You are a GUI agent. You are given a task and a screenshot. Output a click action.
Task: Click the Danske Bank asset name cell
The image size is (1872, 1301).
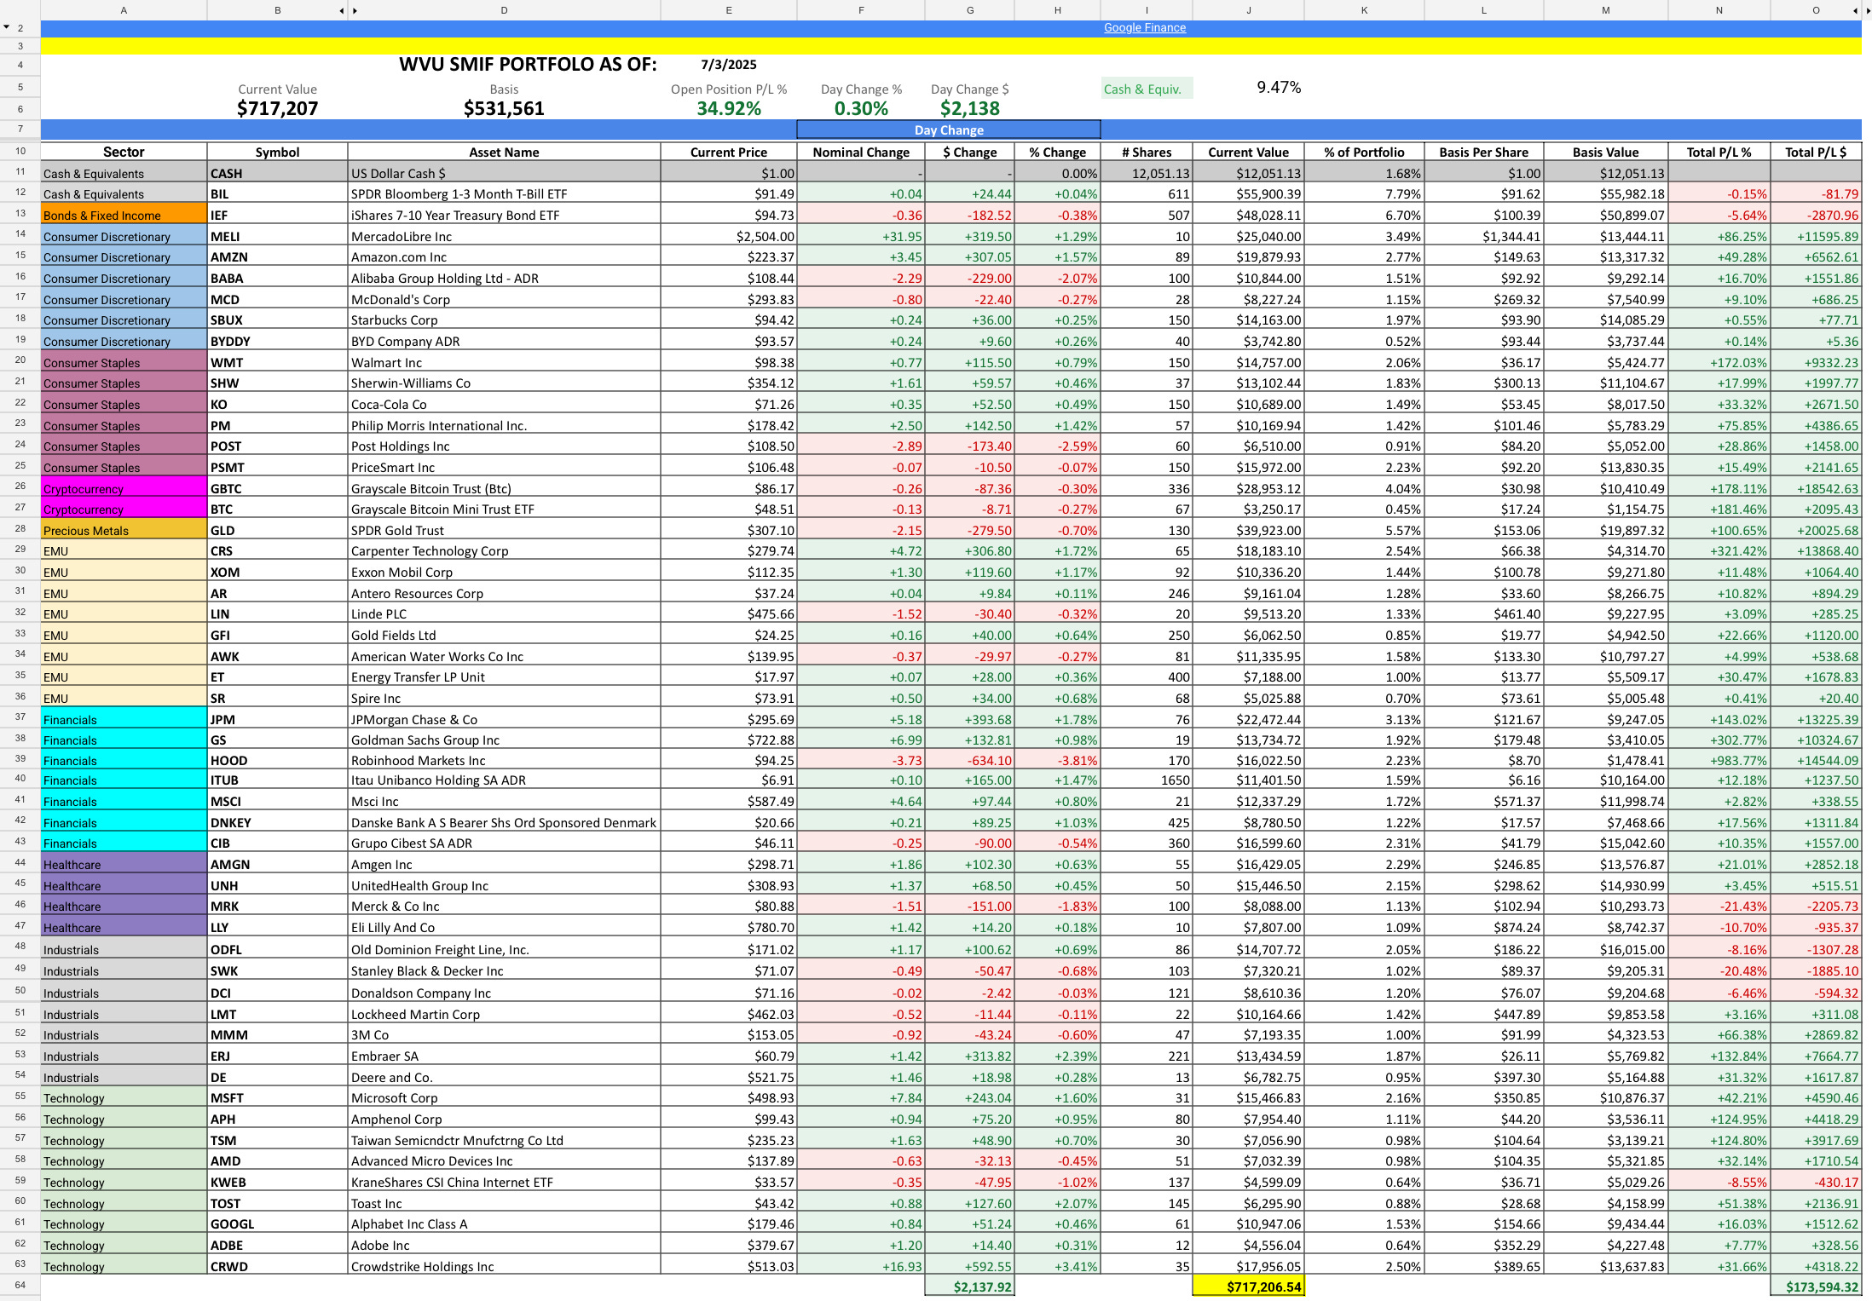(504, 822)
